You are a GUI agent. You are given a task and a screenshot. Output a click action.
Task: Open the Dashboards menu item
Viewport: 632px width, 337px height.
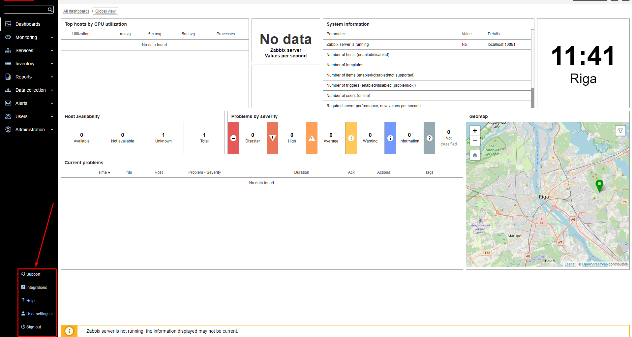pos(28,24)
